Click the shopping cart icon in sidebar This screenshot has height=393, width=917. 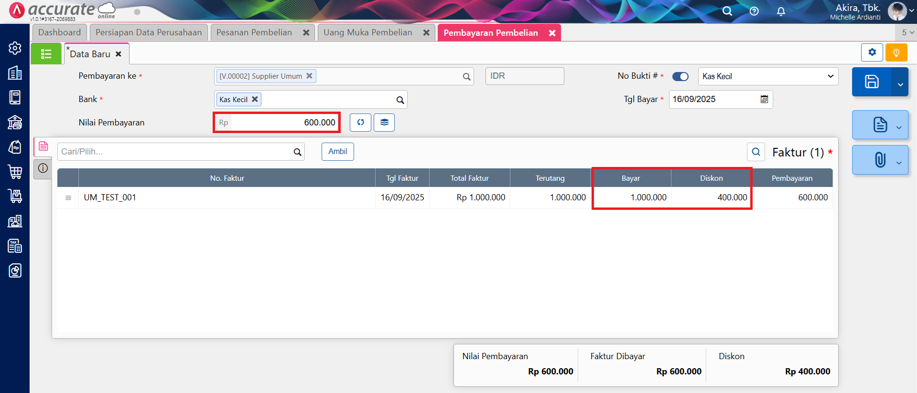(15, 172)
